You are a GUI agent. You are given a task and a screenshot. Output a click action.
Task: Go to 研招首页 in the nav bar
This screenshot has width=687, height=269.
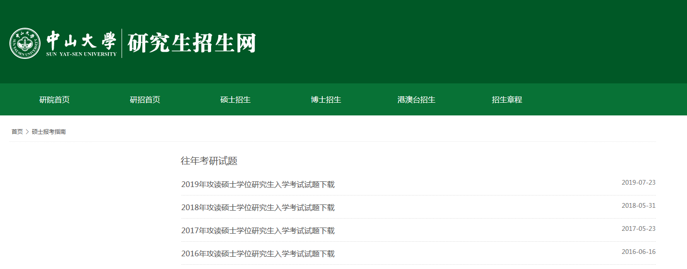point(145,100)
